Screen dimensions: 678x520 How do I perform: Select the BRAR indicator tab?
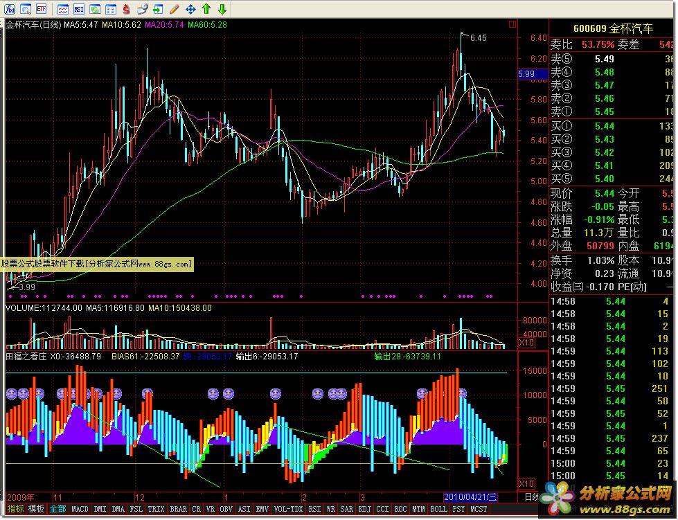pyautogui.click(x=178, y=509)
